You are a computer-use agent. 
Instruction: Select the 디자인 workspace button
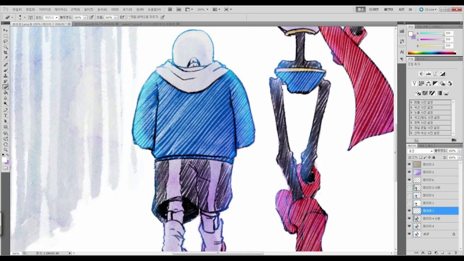[x=374, y=9]
